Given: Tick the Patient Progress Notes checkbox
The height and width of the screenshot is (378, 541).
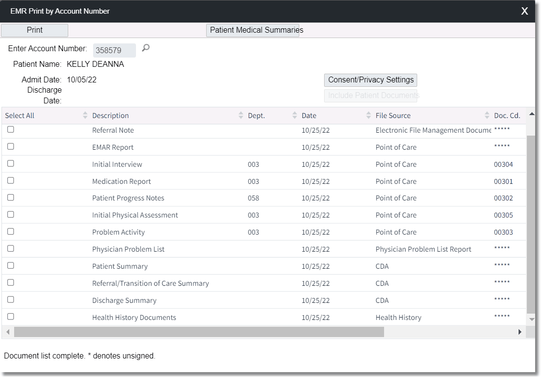Looking at the screenshot, I should 11,198.
